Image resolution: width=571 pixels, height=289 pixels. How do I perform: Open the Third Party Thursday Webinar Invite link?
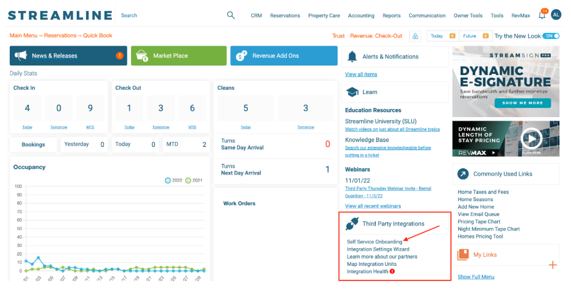(x=388, y=192)
